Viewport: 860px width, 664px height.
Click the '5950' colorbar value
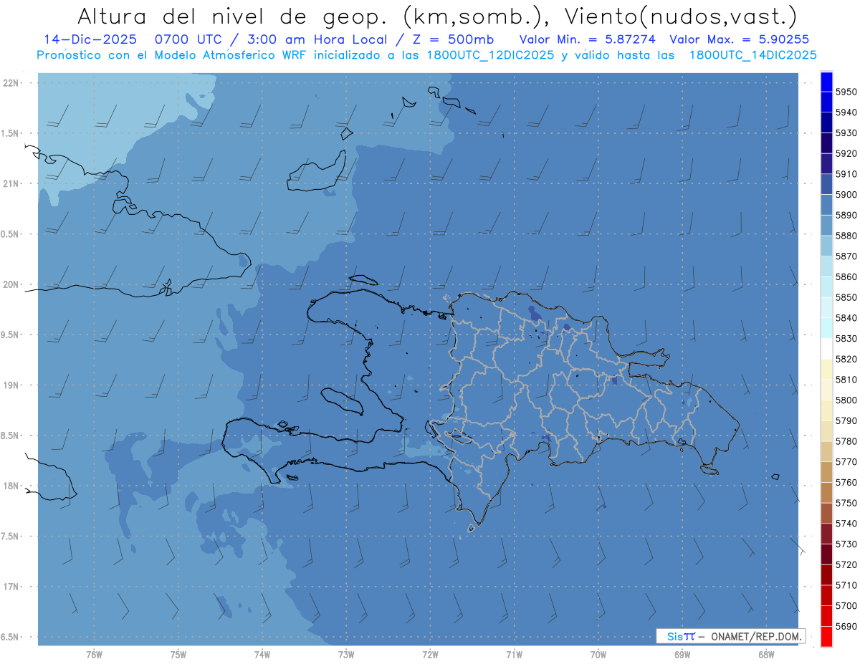tap(846, 92)
